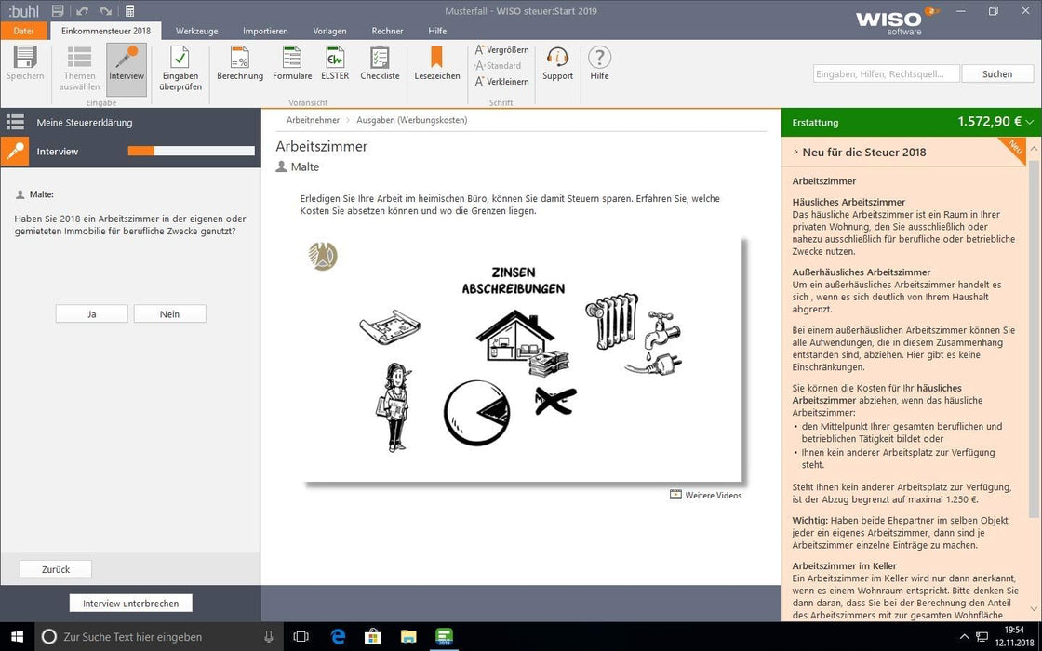Open Support headset icon
The image size is (1042, 651).
557,60
